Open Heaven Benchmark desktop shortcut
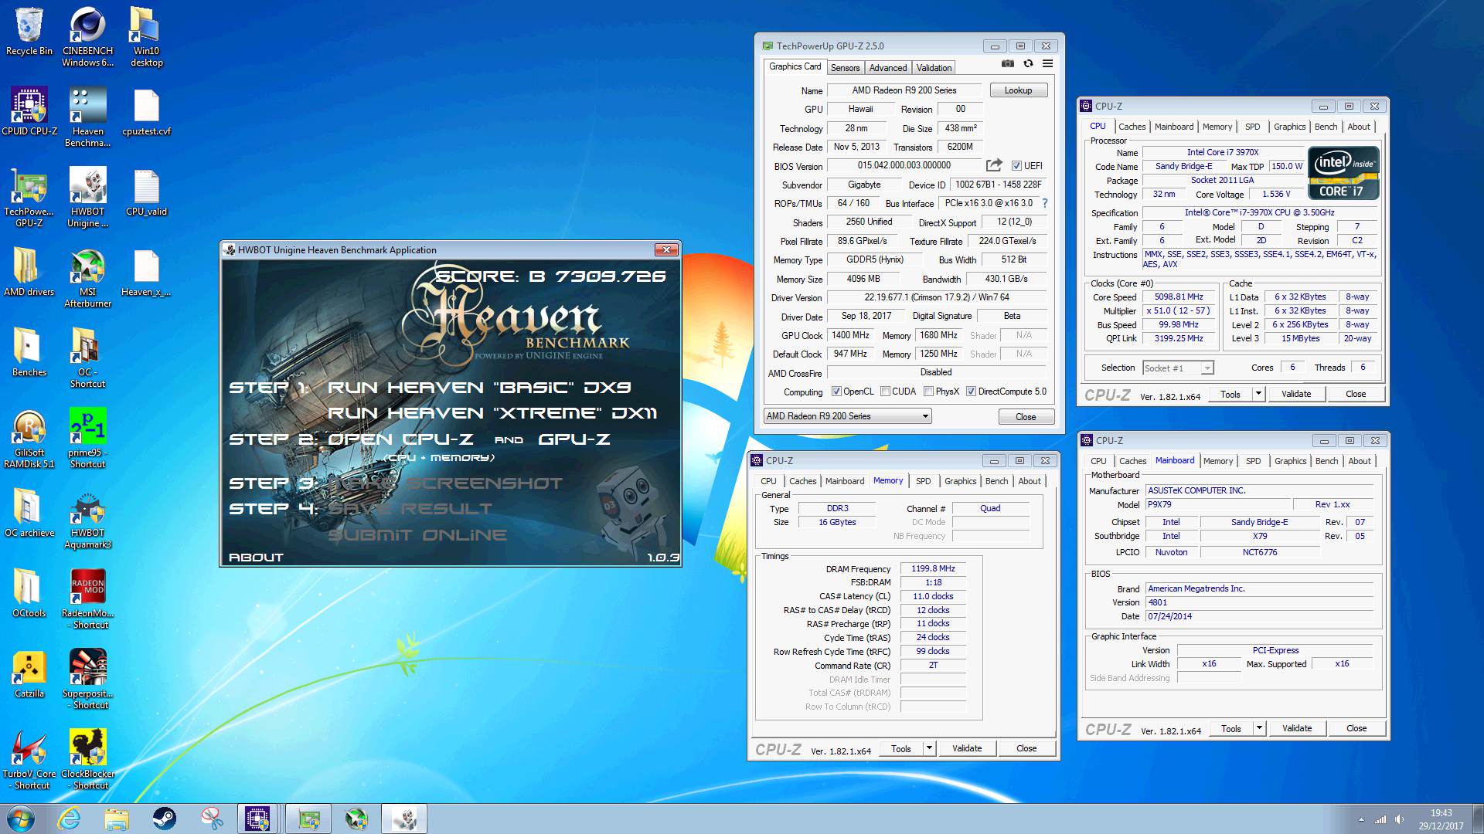Image resolution: width=1484 pixels, height=834 pixels. pyautogui.click(x=87, y=117)
